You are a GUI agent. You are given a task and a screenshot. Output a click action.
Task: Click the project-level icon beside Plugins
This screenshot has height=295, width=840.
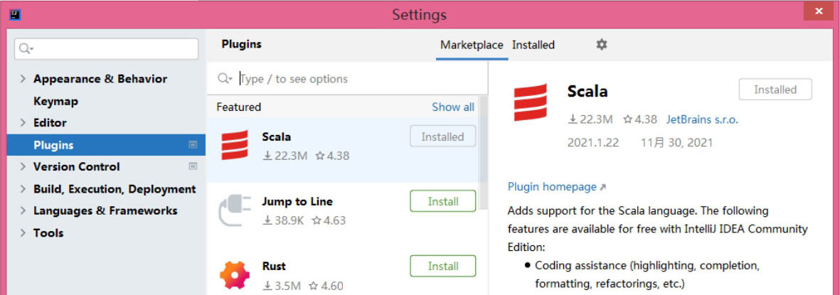(x=193, y=144)
